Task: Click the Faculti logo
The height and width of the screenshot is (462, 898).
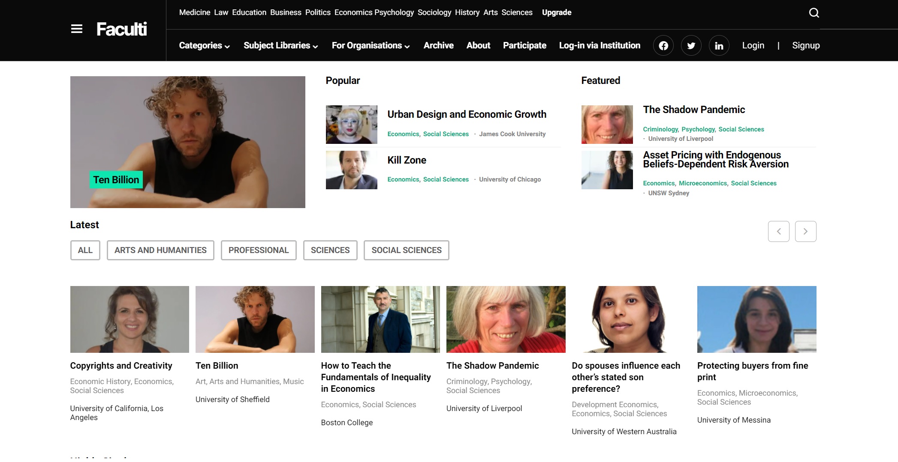Action: (x=121, y=29)
